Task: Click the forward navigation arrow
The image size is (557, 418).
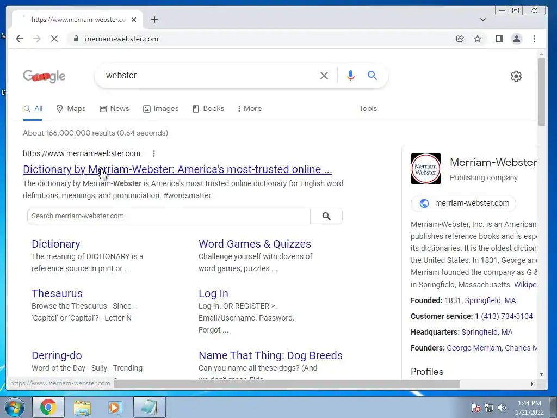Action: 37,39
